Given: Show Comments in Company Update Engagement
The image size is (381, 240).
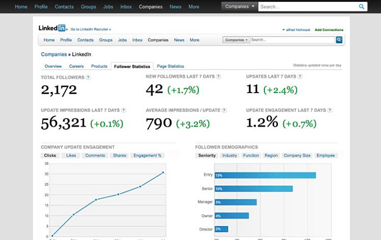Looking at the screenshot, I should [95, 155].
